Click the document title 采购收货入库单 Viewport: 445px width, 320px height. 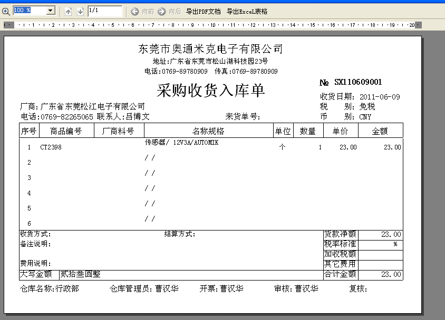coord(211,91)
